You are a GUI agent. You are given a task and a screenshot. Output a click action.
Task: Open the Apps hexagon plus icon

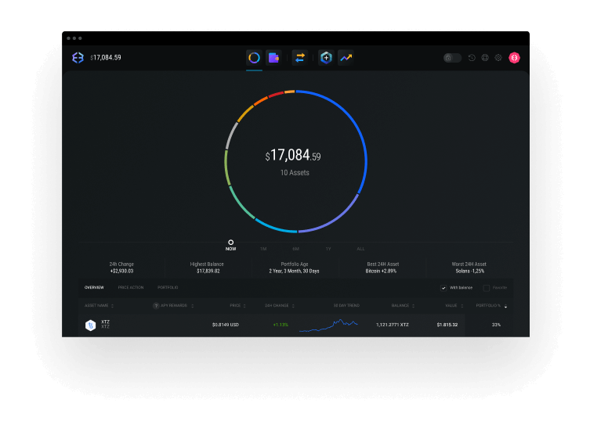tap(326, 58)
